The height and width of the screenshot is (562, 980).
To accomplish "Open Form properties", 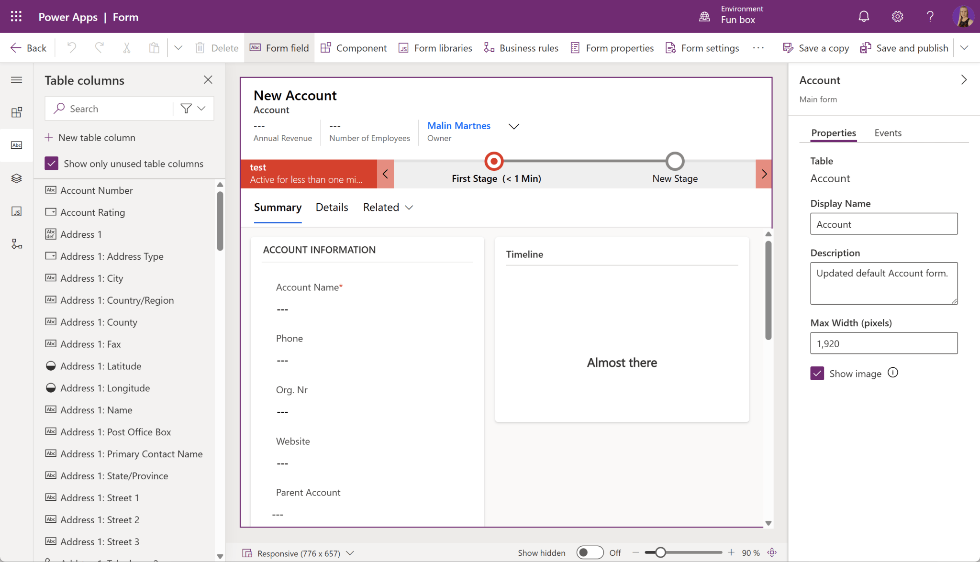I will pos(612,48).
